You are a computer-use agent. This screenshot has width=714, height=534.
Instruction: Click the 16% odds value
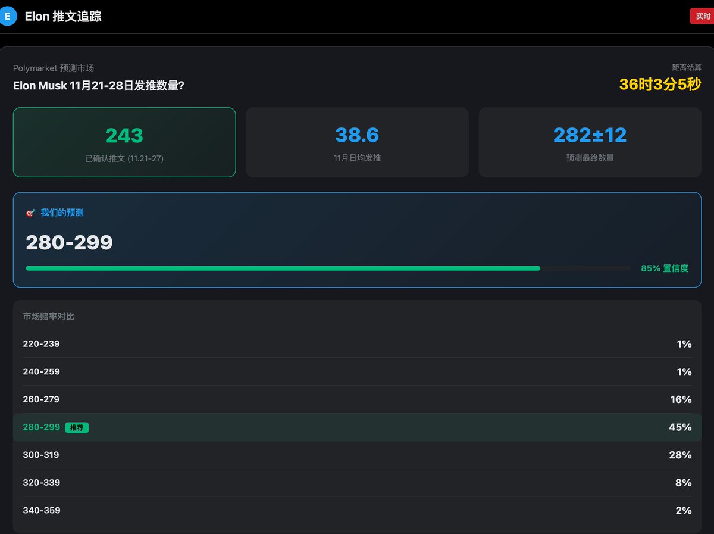click(681, 399)
